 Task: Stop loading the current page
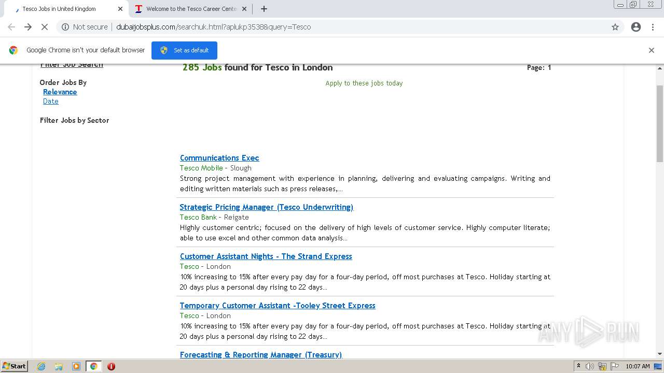[x=45, y=27]
